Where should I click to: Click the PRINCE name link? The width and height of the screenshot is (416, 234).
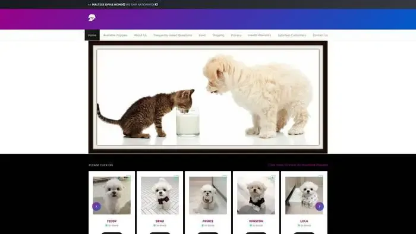click(x=208, y=221)
